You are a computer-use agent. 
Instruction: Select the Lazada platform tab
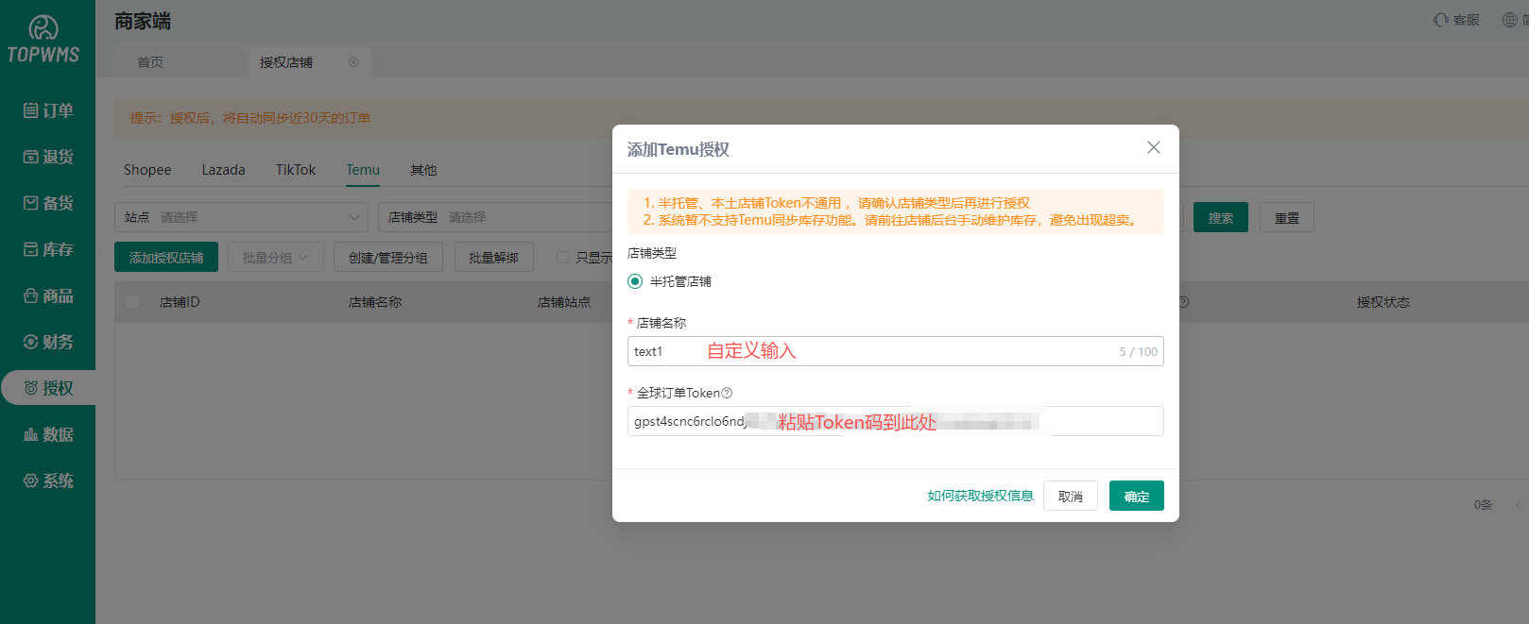coord(223,170)
